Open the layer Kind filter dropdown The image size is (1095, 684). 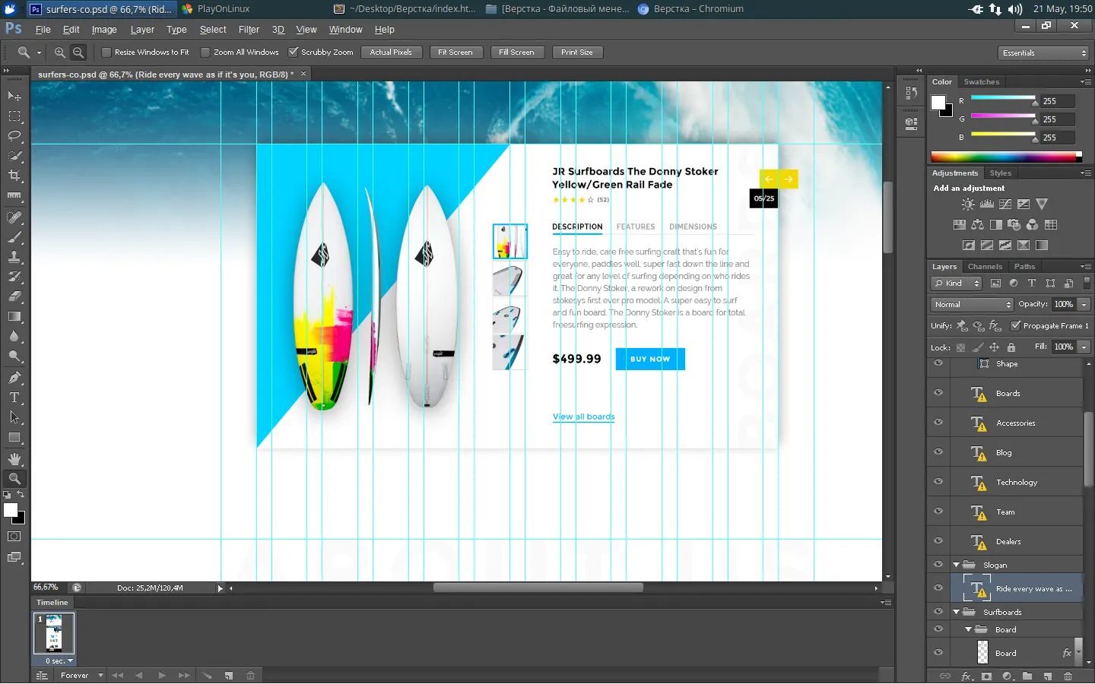coord(957,283)
